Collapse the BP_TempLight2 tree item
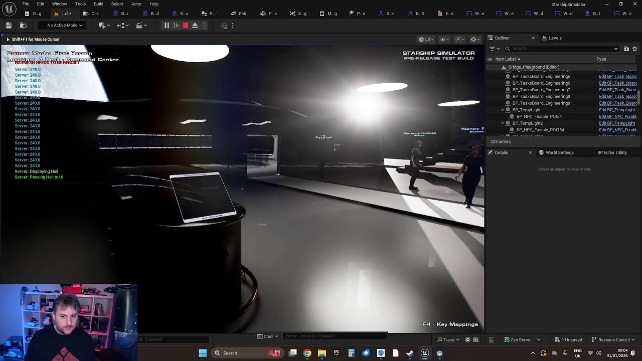The image size is (642, 361). (503, 123)
